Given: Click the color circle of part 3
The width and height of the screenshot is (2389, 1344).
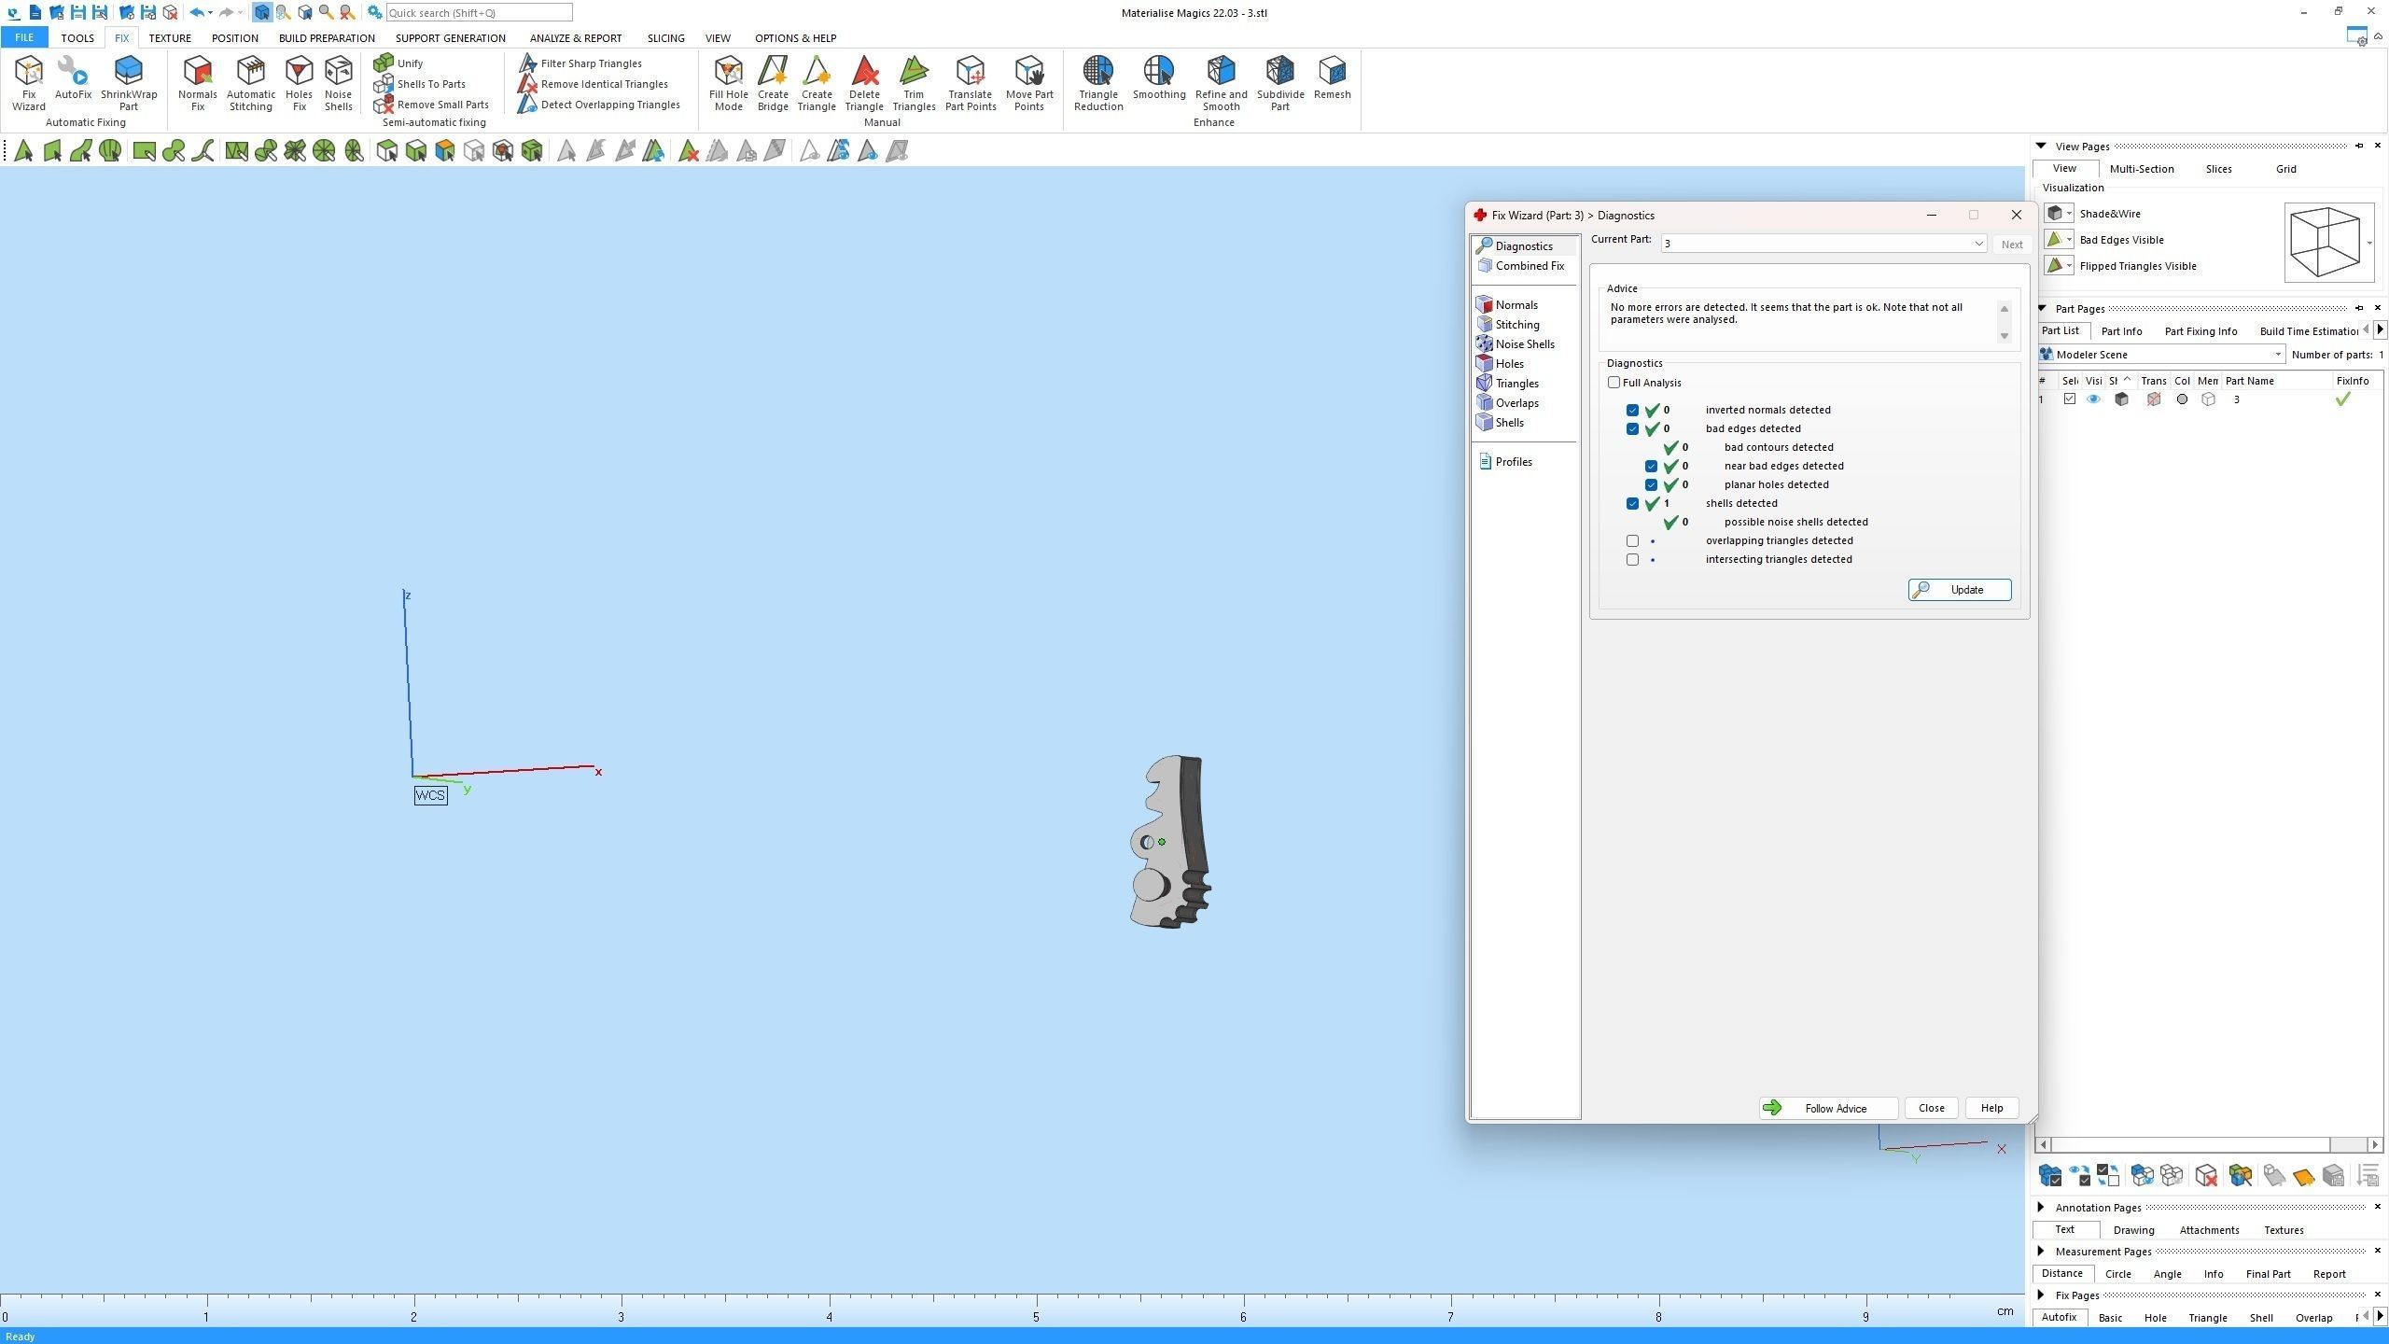Looking at the screenshot, I should tap(2182, 399).
